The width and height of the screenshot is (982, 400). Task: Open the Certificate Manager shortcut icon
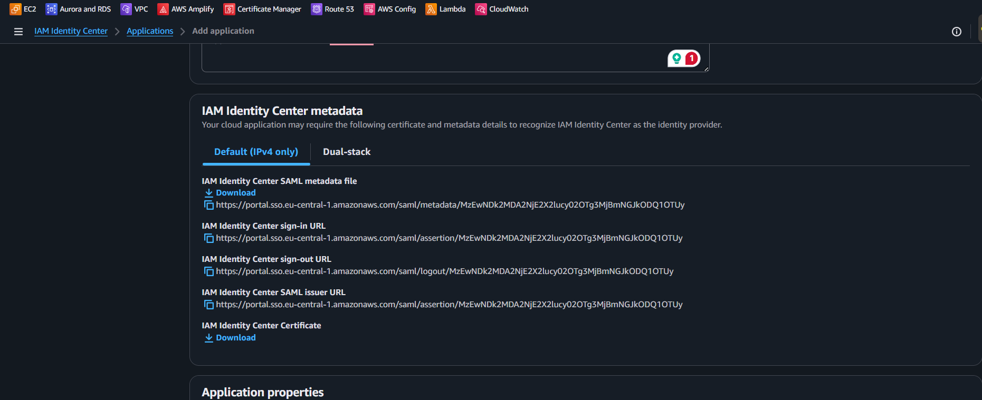click(229, 9)
